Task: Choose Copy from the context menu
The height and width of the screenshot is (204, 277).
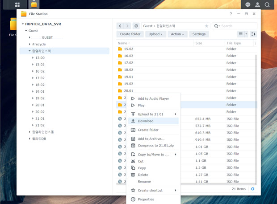Action: point(153,168)
